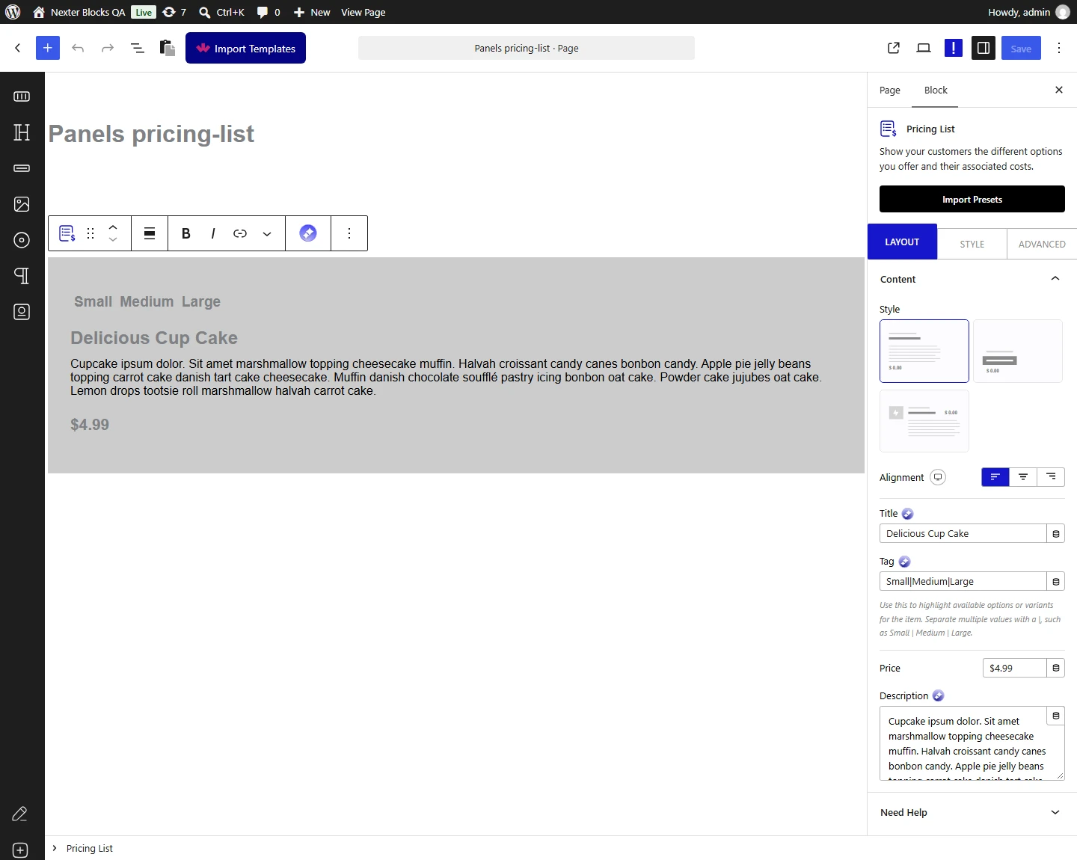
Task: Click Import Presets button
Action: (x=972, y=199)
